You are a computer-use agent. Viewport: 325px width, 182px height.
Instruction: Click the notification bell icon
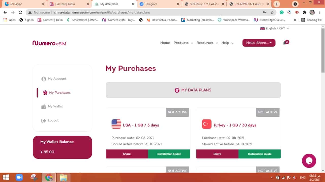[x=285, y=43]
